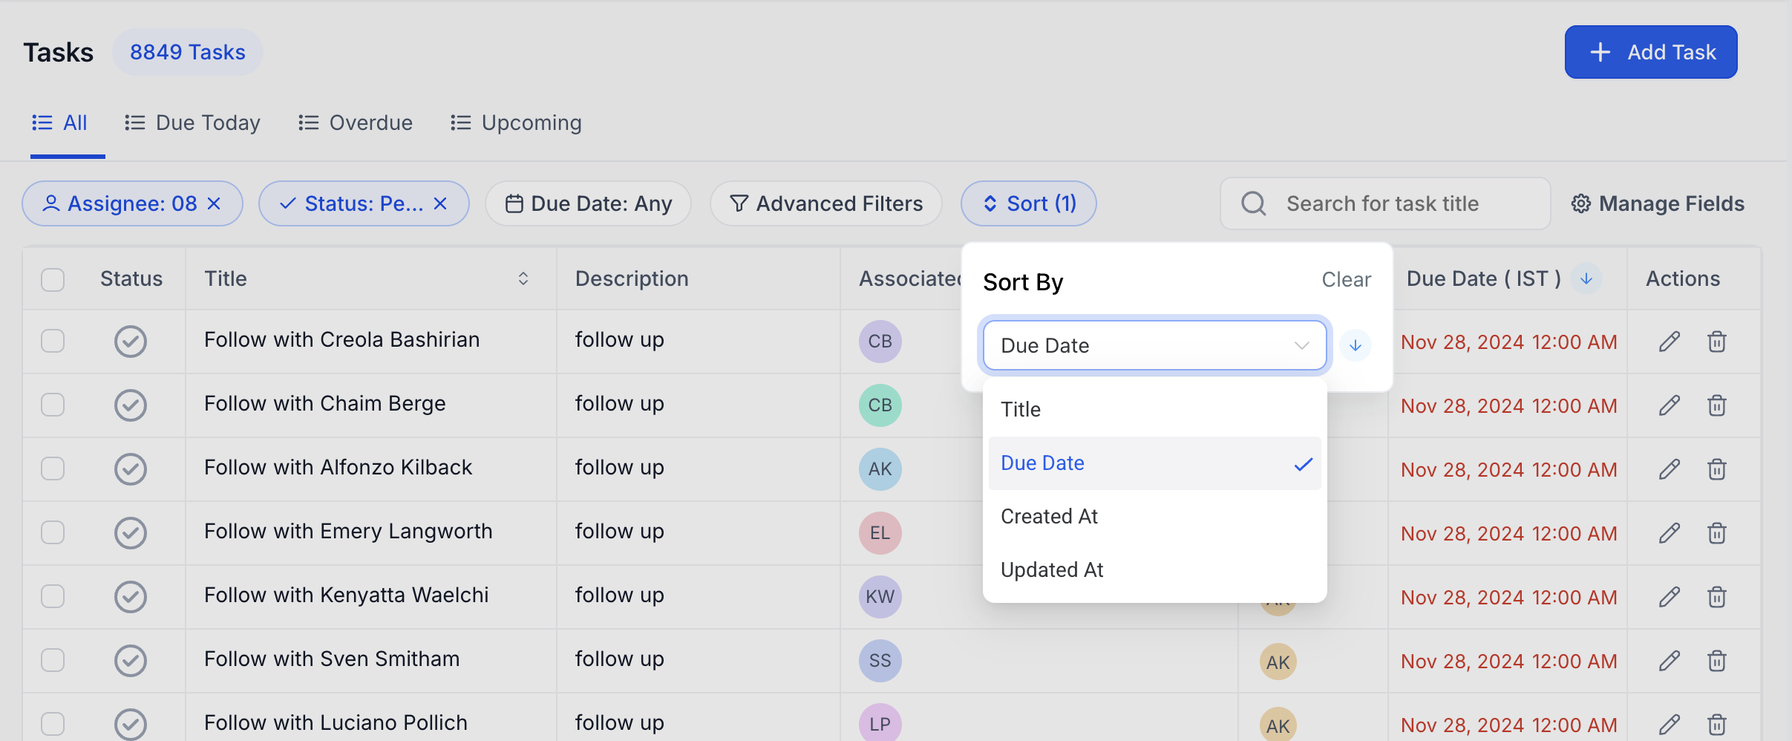Viewport: 1792px width, 741px height.
Task: Click the Title column sort arrows
Action: (523, 278)
